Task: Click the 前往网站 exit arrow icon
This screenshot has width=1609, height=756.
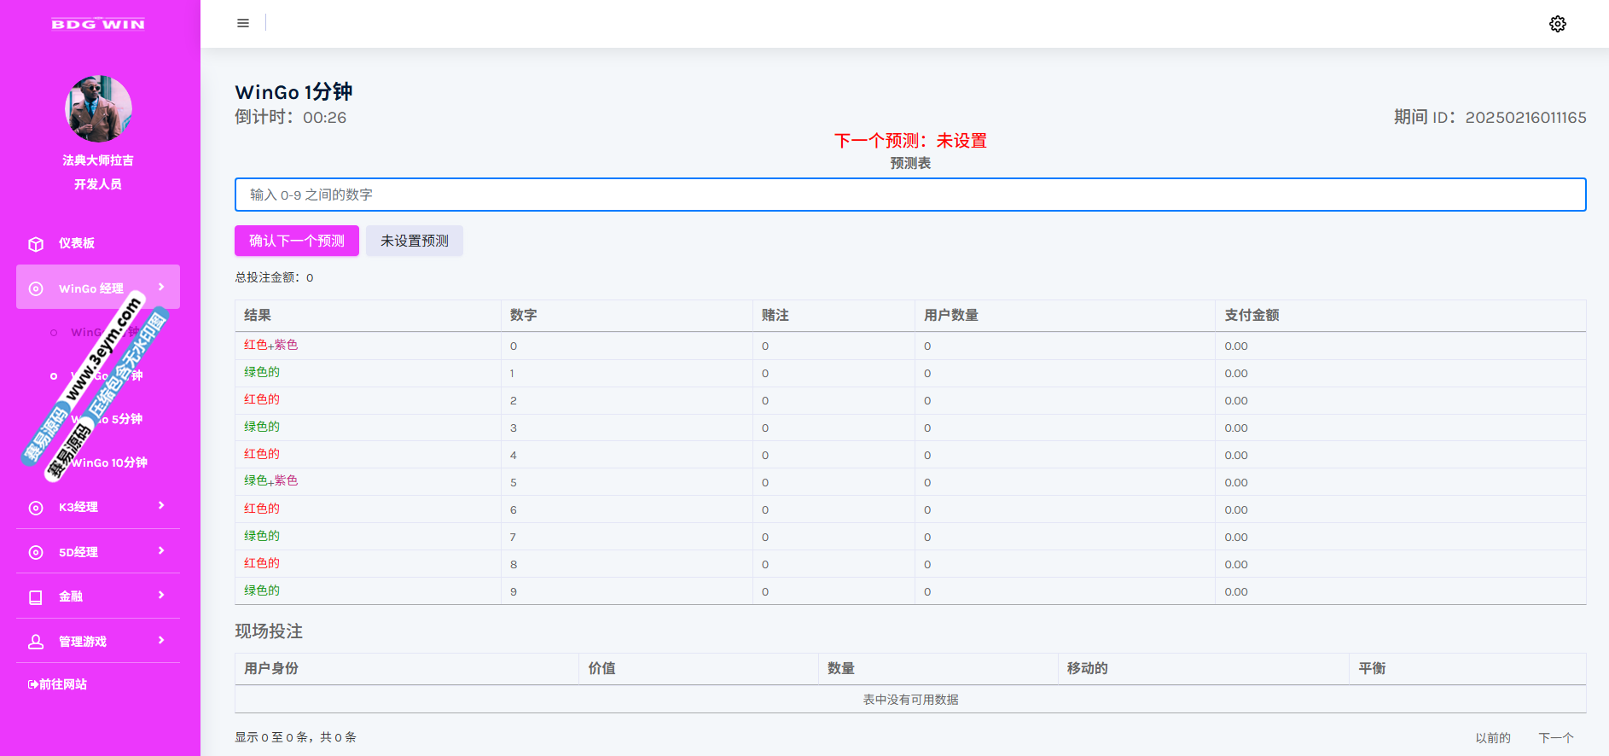Action: (x=32, y=684)
